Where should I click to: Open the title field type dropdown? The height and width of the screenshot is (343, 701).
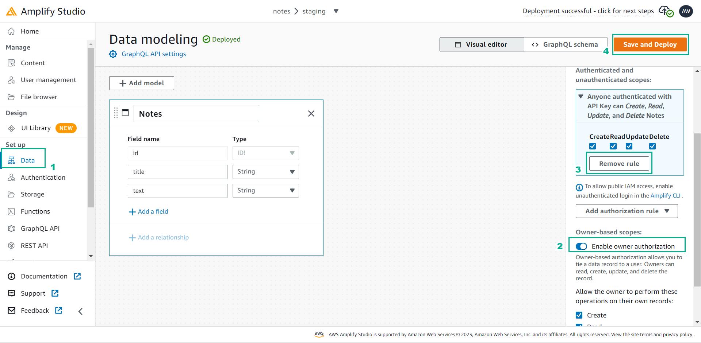pos(266,172)
